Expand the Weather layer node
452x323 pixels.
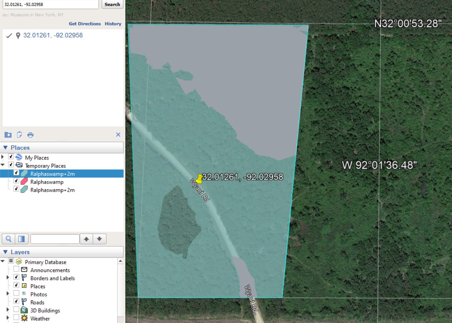coord(8,318)
